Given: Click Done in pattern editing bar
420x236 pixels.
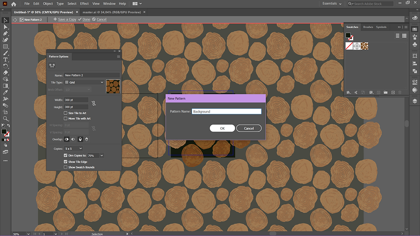Looking at the screenshot, I should point(84,19).
